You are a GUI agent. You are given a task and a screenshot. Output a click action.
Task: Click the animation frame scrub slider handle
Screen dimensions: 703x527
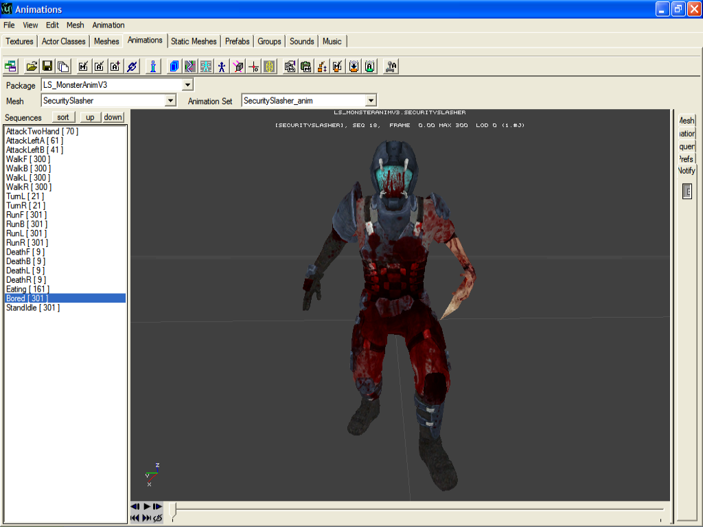click(174, 510)
